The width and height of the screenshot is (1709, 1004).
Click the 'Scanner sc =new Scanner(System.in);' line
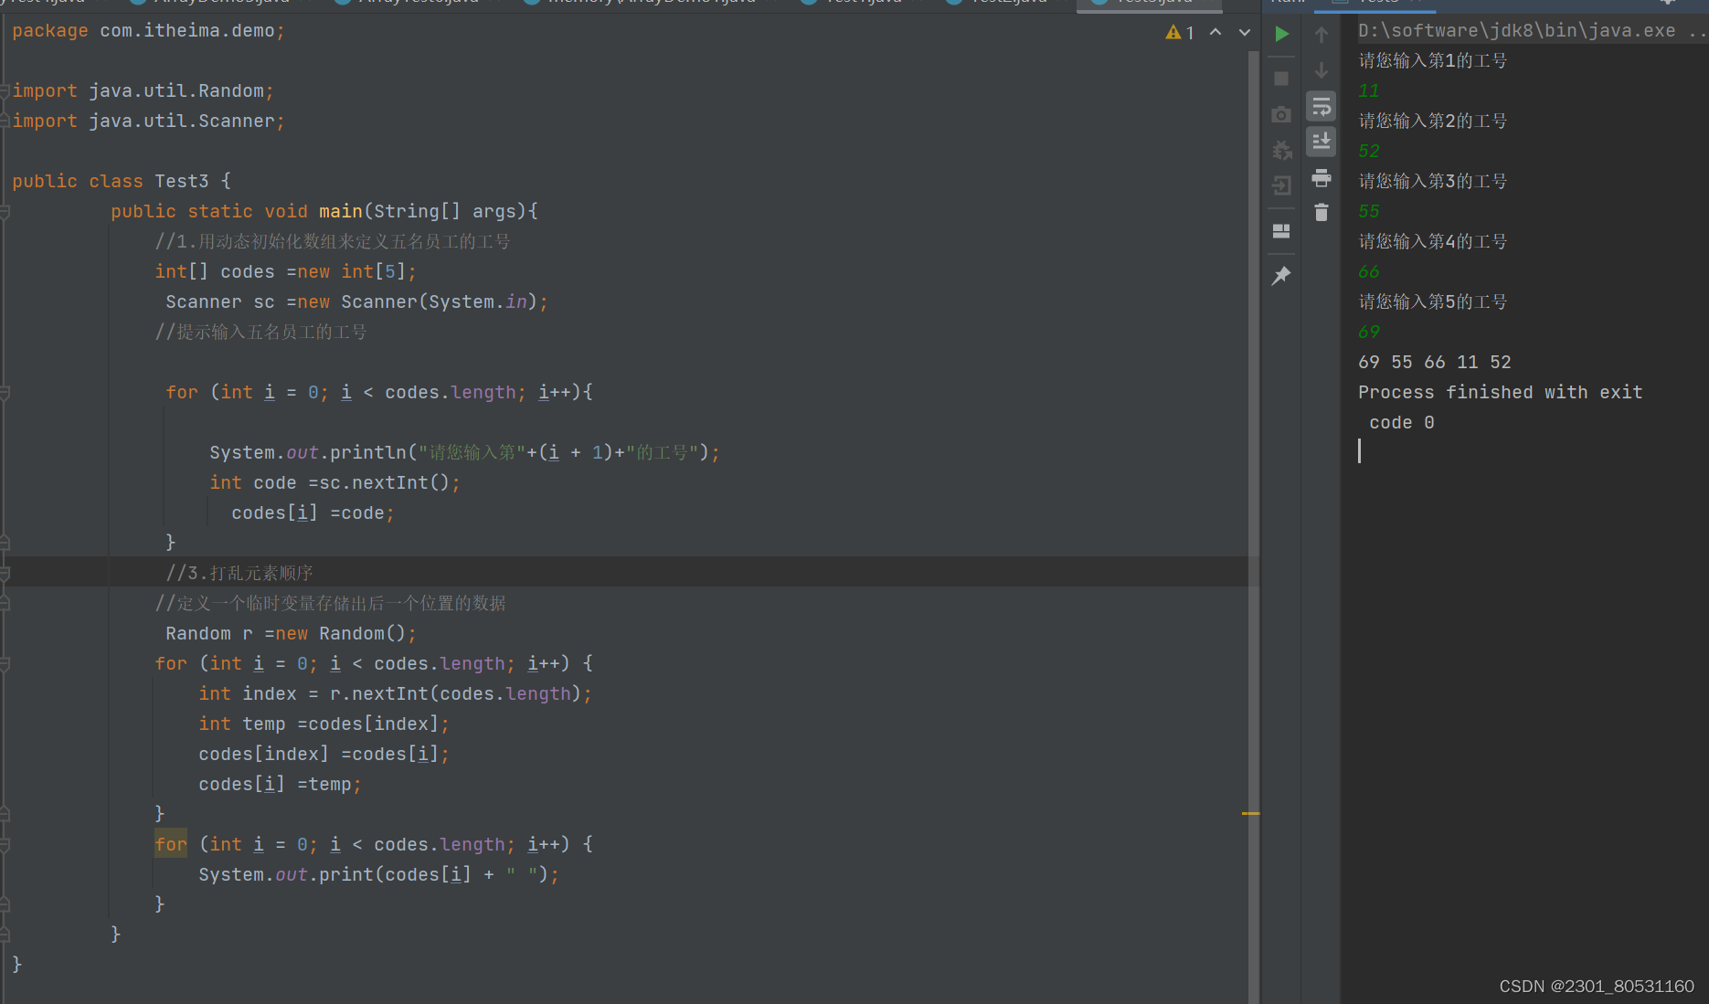(356, 302)
